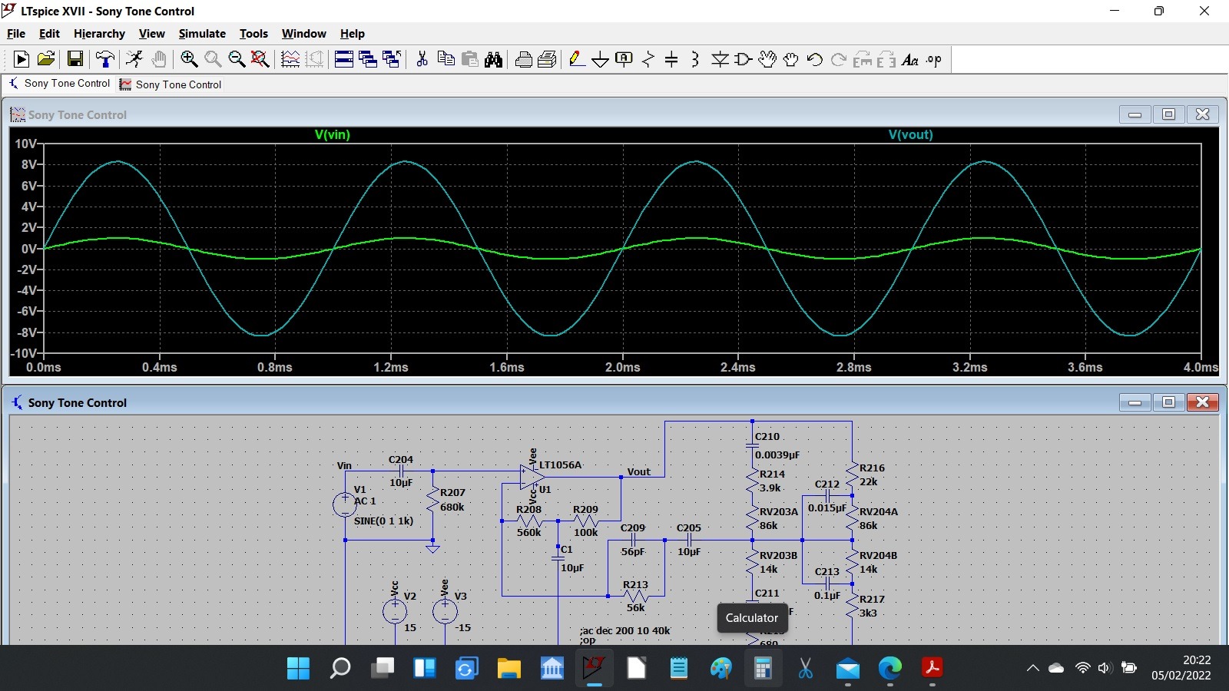Open the Windows Start menu
This screenshot has width=1229, height=691.
298,669
